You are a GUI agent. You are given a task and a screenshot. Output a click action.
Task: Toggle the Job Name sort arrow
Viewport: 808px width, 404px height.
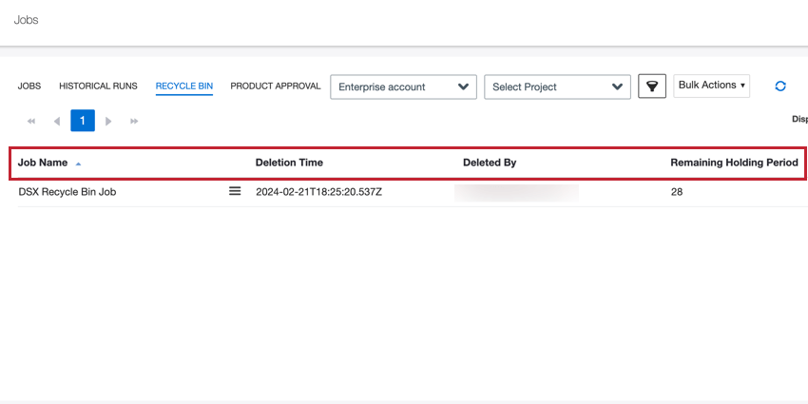point(78,164)
